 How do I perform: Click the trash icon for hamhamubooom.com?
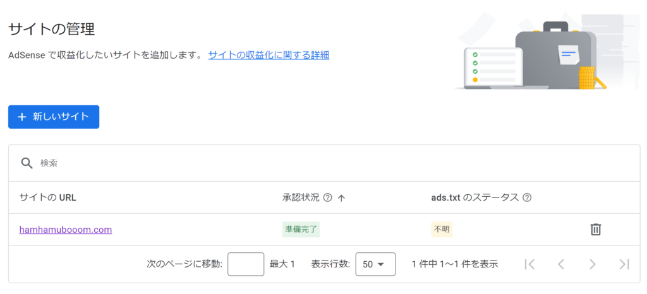(595, 230)
